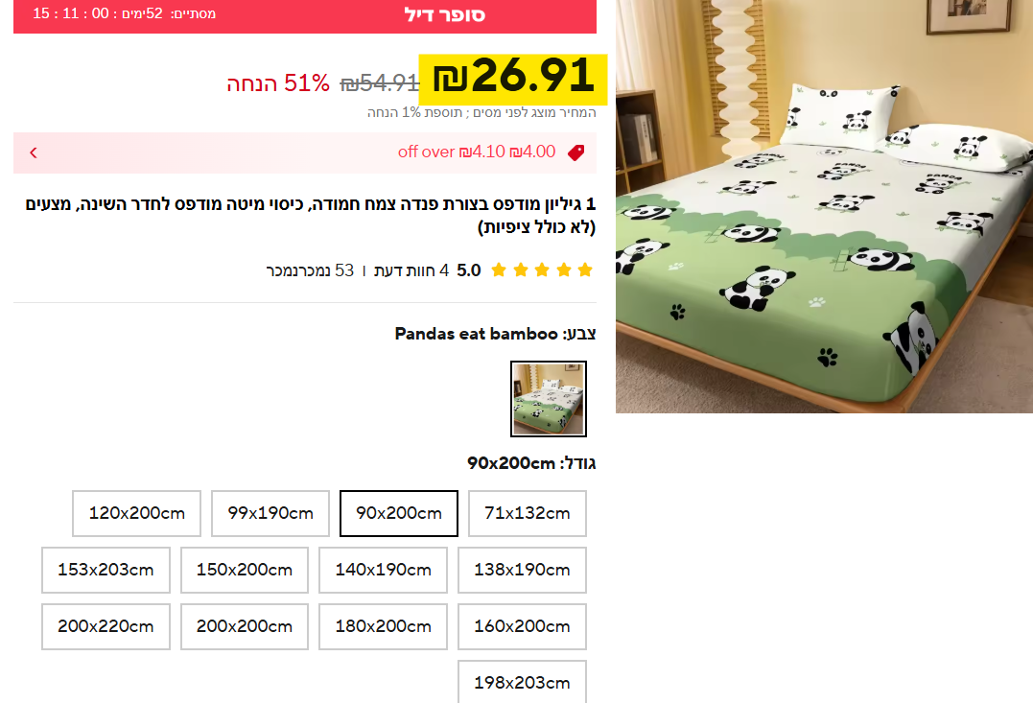The width and height of the screenshot is (1033, 703).
Task: Choose size 180x200cm
Action: click(x=383, y=626)
